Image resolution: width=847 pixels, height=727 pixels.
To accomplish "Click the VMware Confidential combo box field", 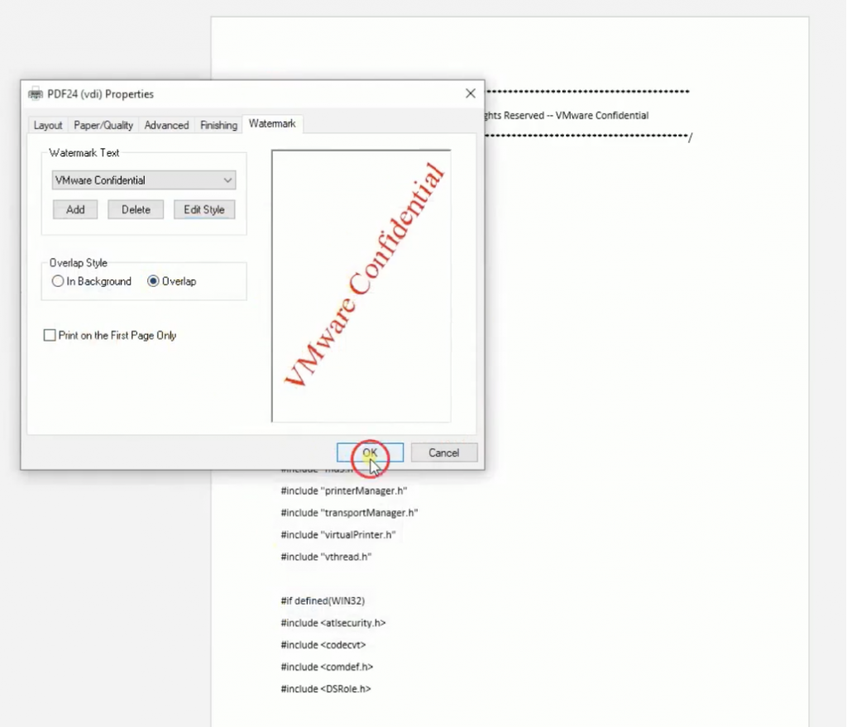I will 144,179.
